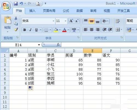Image resolution: width=137 pixels, height=110 pixels.
Task: Expand the underline style dropdown arrow
Action: tap(41, 30)
